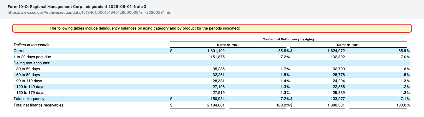424x117 pixels.
Task: Select the '1 to 29 days past due' label
Action: point(32,57)
